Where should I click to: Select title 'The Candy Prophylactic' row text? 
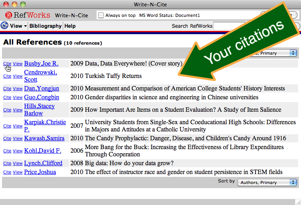point(186,138)
